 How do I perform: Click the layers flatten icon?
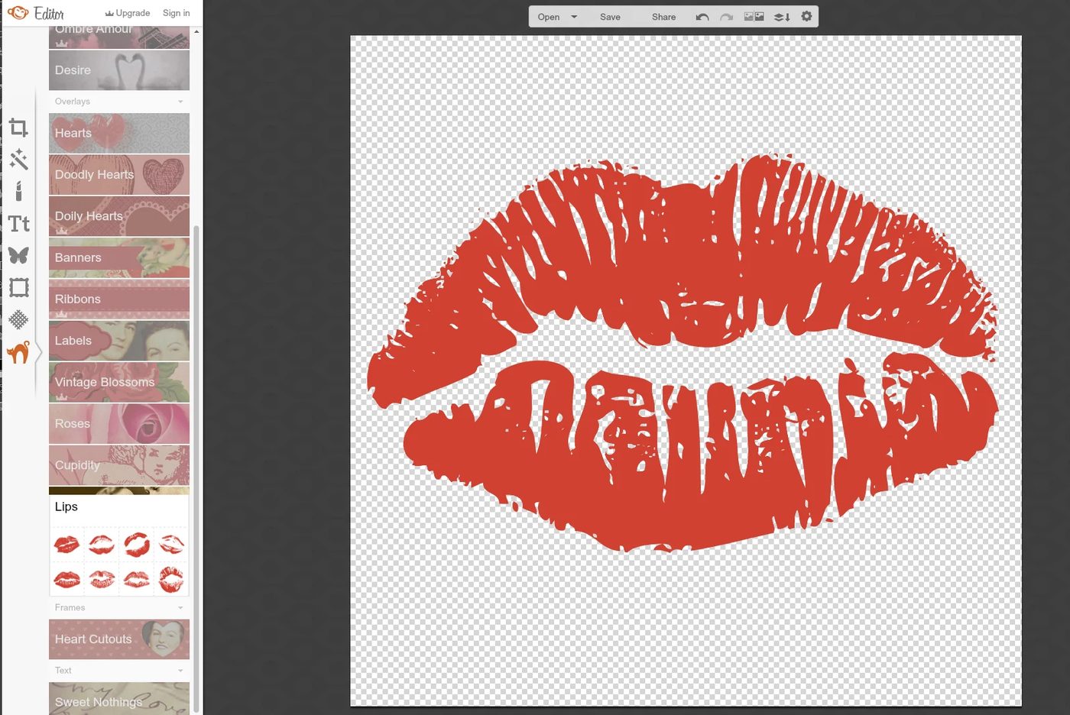coord(782,17)
